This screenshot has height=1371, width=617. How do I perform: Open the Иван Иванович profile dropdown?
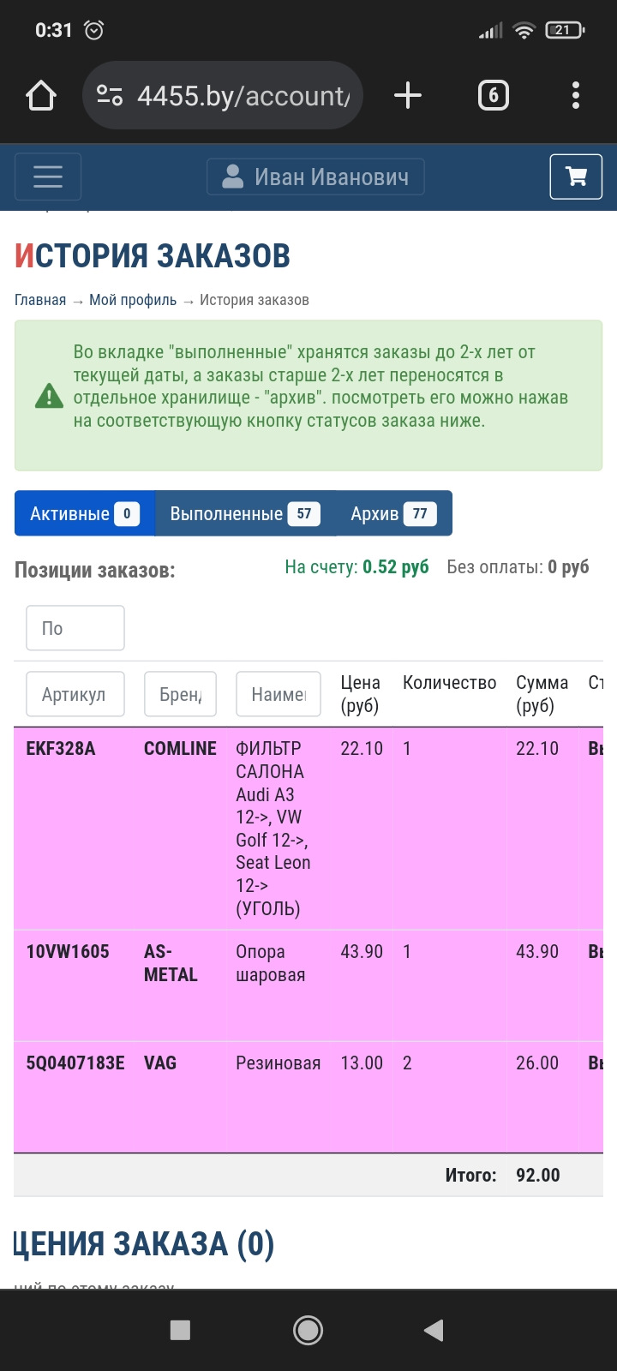click(x=315, y=177)
